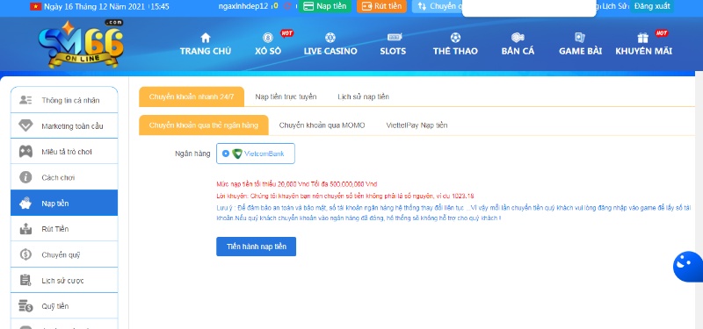Viewport: 703px width, 329px height.
Task: Open Lịch sử nạp tiền tab
Action: point(363,97)
